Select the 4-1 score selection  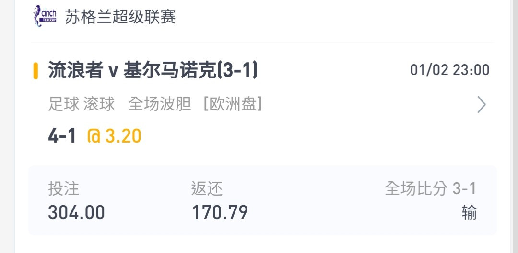point(62,136)
